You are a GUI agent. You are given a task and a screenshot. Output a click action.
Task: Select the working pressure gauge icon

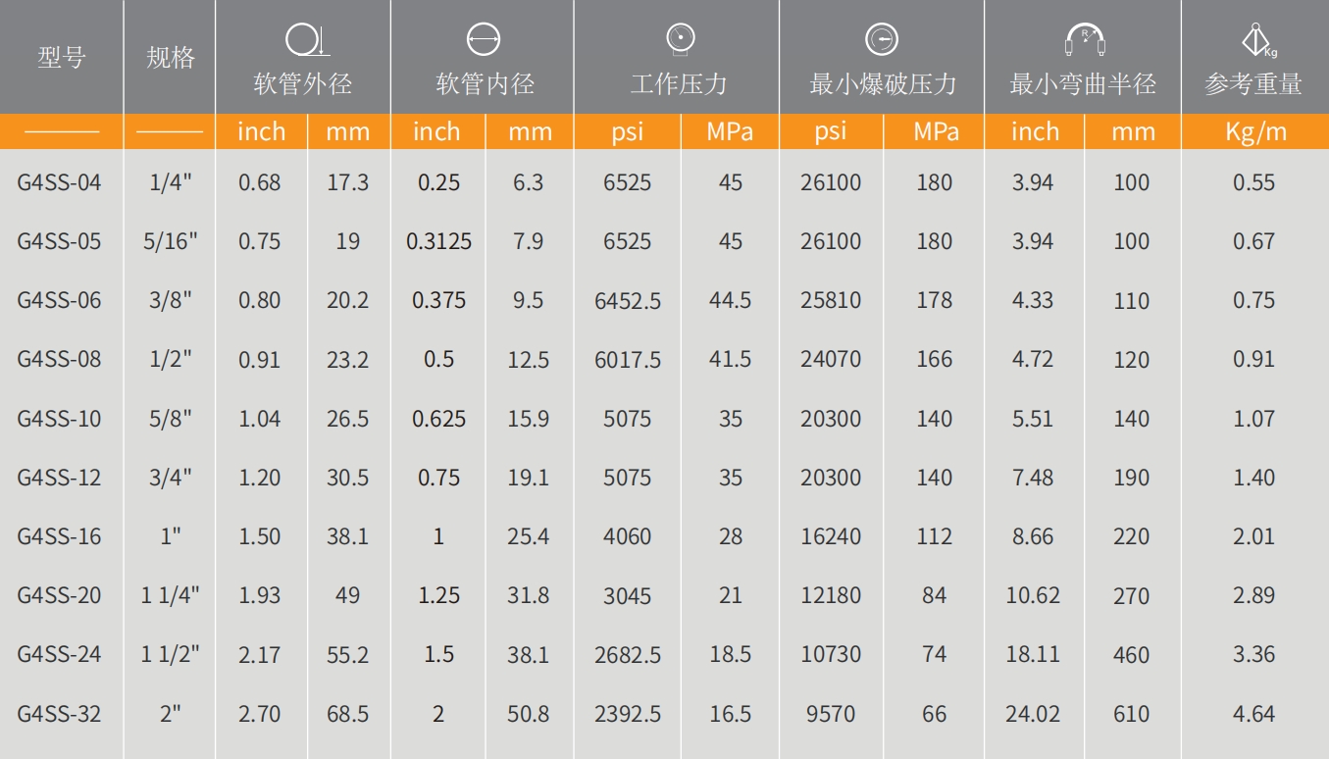click(x=679, y=37)
